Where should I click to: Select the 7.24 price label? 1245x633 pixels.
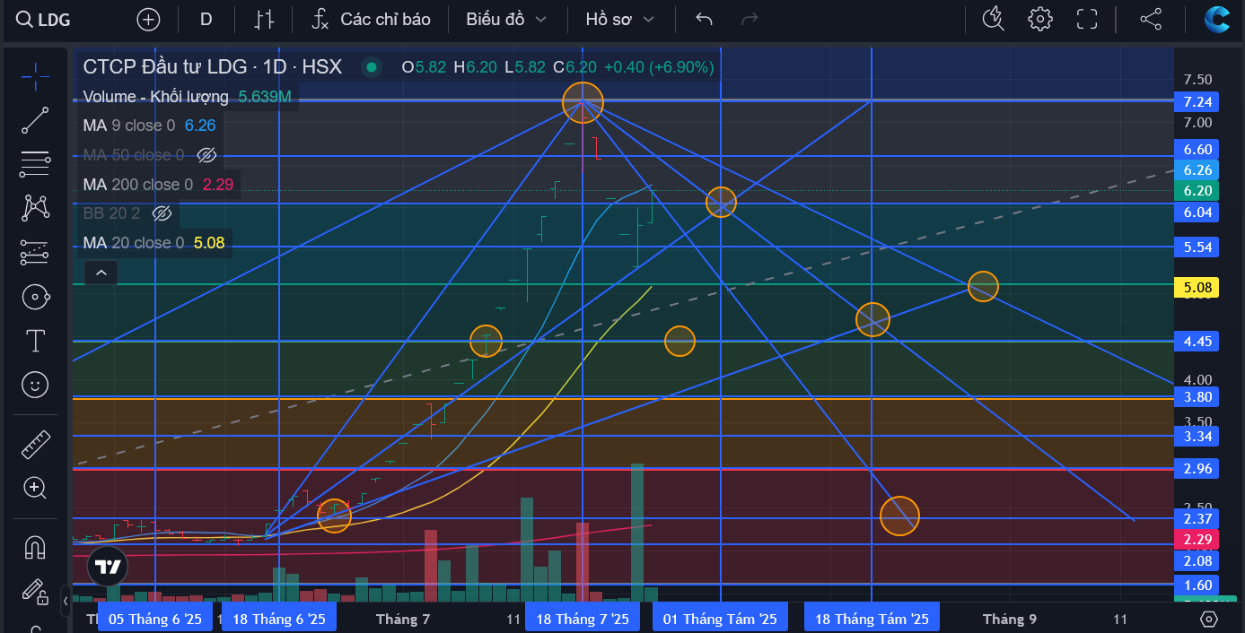point(1198,101)
